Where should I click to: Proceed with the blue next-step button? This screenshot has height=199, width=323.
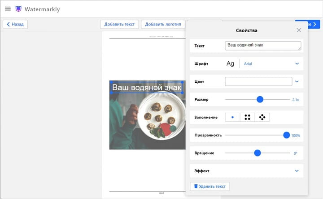(x=314, y=24)
